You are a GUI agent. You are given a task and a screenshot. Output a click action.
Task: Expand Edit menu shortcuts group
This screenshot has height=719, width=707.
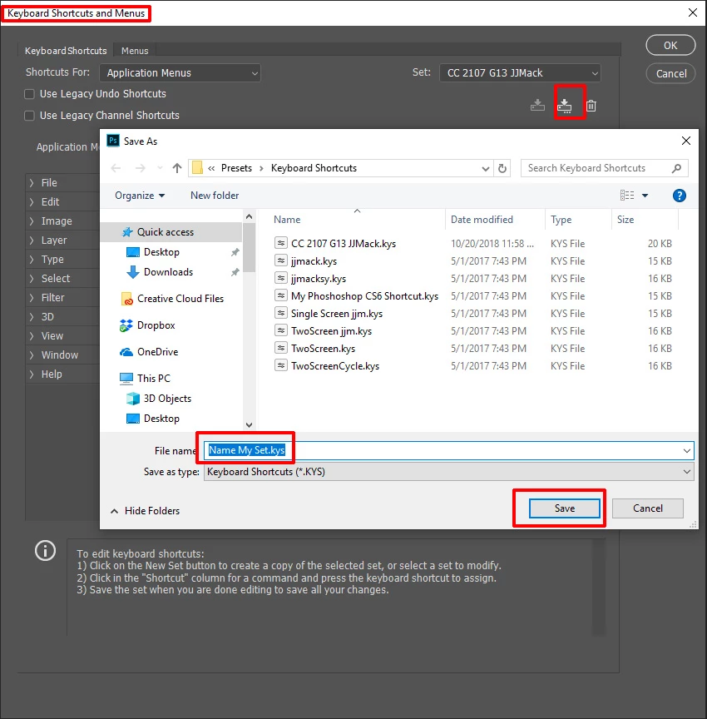tap(32, 202)
